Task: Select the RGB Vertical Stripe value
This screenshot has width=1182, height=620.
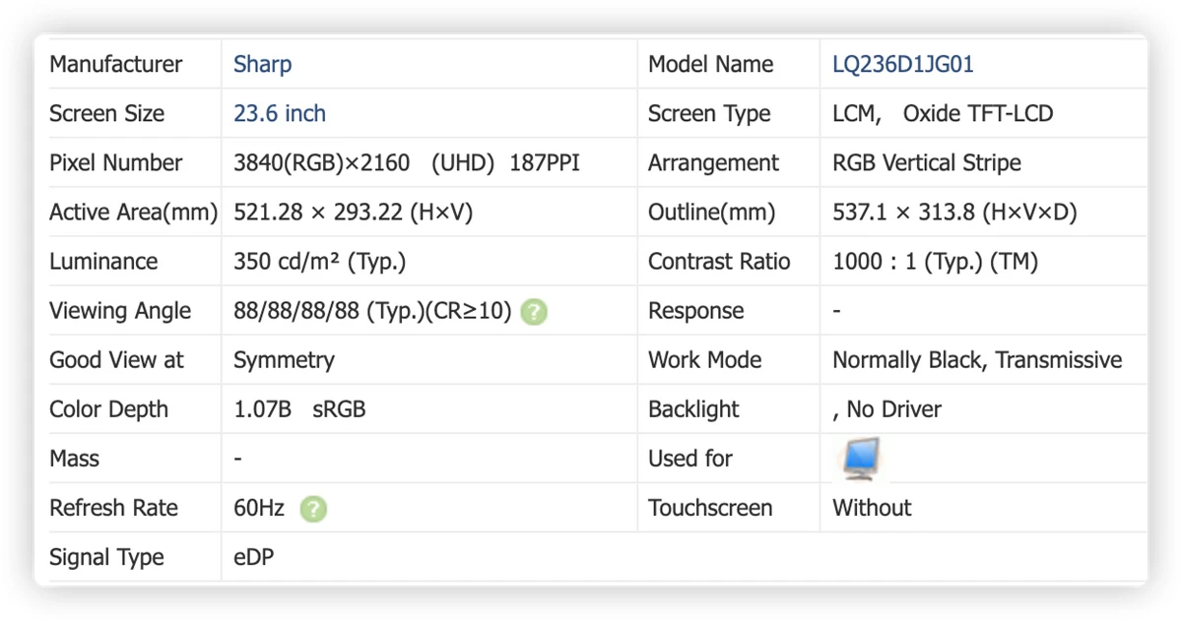Action: pyautogui.click(x=927, y=163)
